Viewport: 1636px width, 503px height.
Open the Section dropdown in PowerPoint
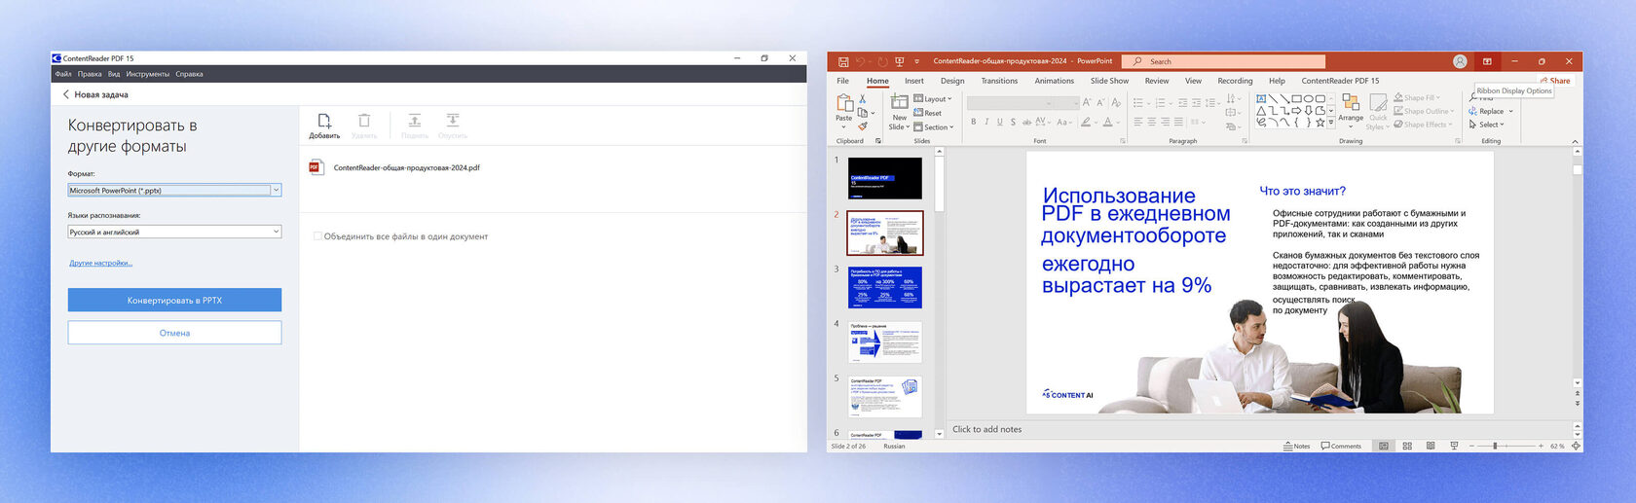click(935, 127)
